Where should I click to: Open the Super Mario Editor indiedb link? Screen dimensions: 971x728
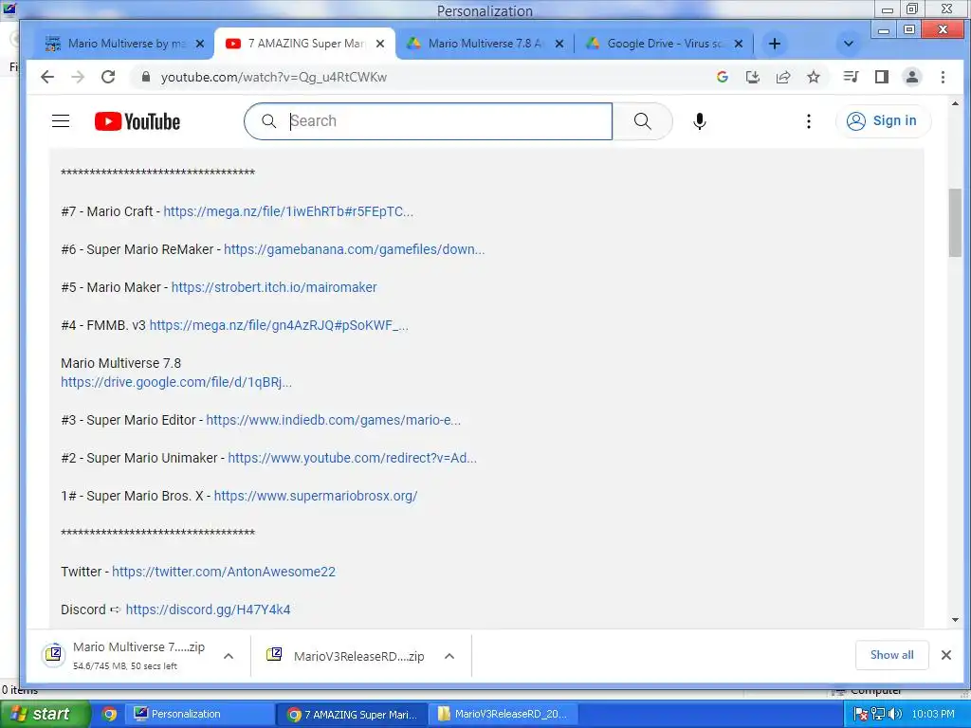coord(333,420)
